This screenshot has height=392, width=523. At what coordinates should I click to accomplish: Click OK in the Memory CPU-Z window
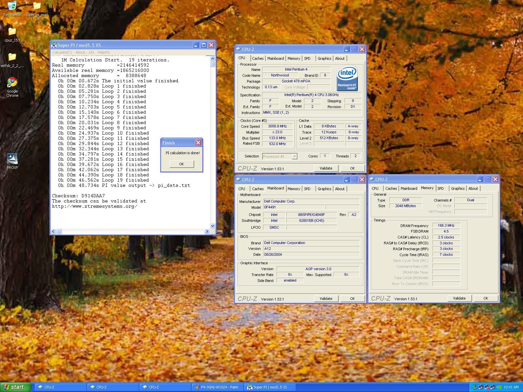(486, 298)
